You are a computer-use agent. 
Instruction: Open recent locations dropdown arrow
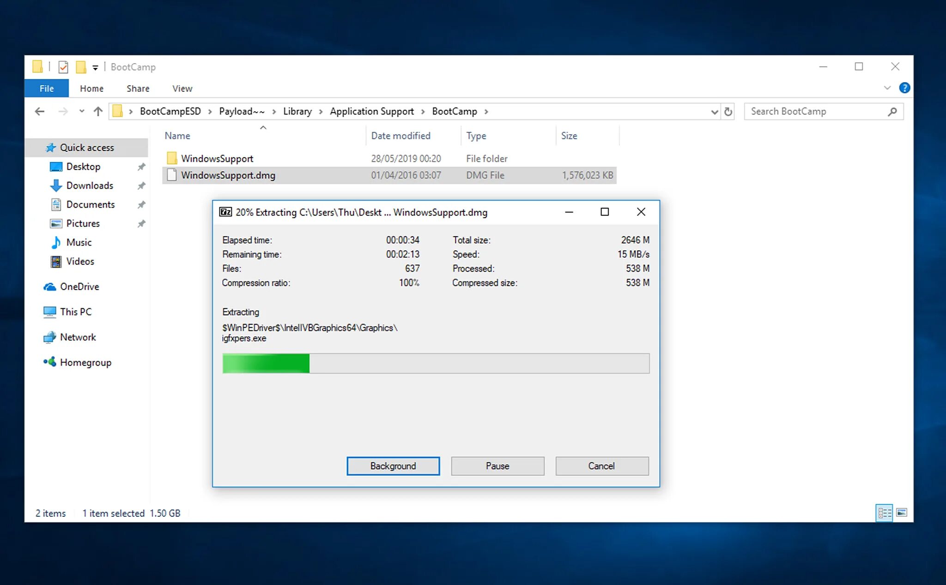pyautogui.click(x=82, y=111)
